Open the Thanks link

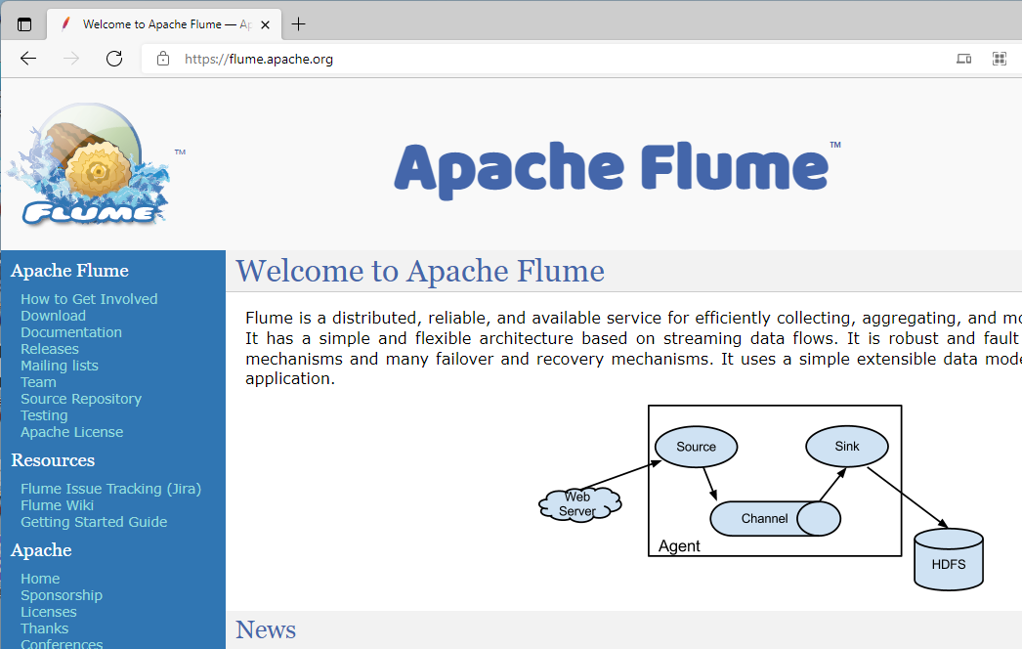coord(44,628)
